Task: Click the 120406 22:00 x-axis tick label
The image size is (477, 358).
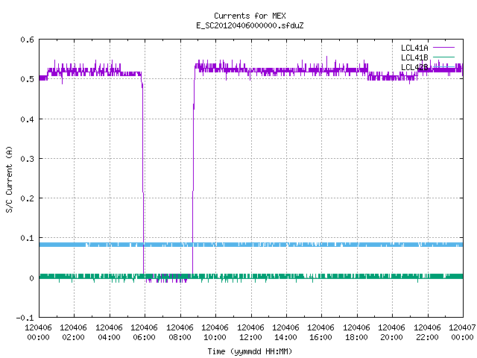Action: [x=427, y=333]
